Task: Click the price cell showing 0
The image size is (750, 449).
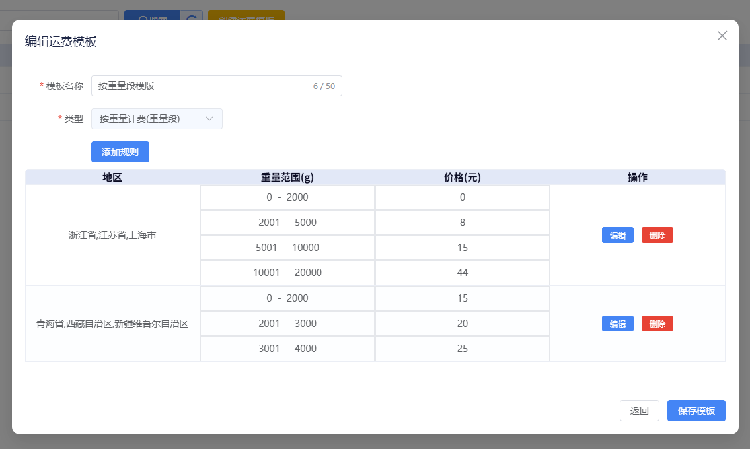Action: pyautogui.click(x=463, y=197)
